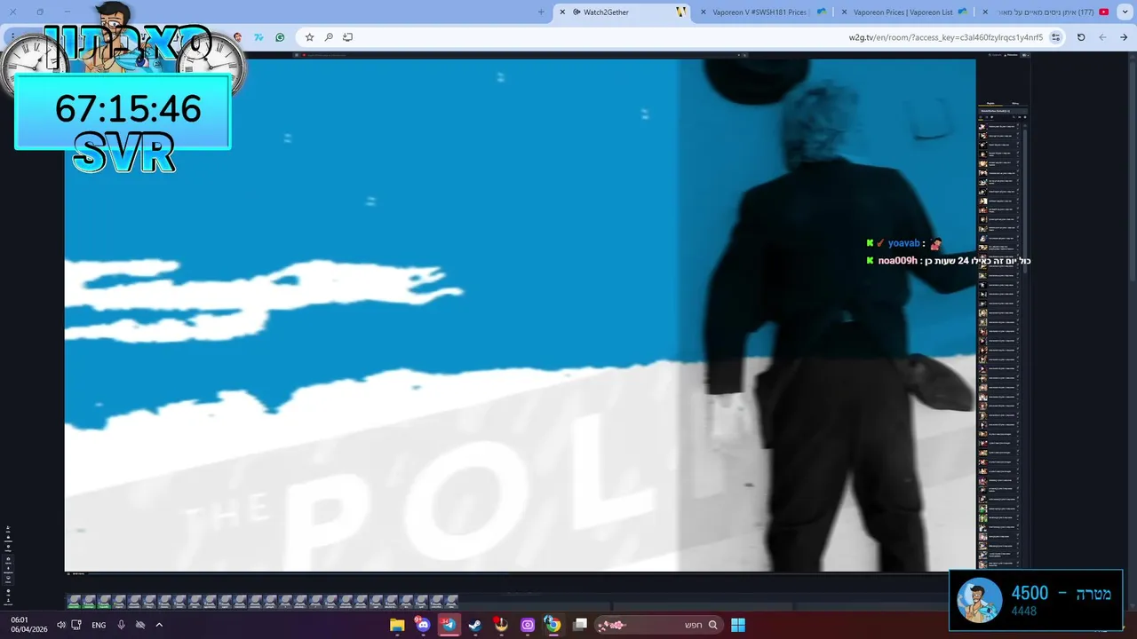Click the 67:15:46 timer overlay

click(128, 109)
